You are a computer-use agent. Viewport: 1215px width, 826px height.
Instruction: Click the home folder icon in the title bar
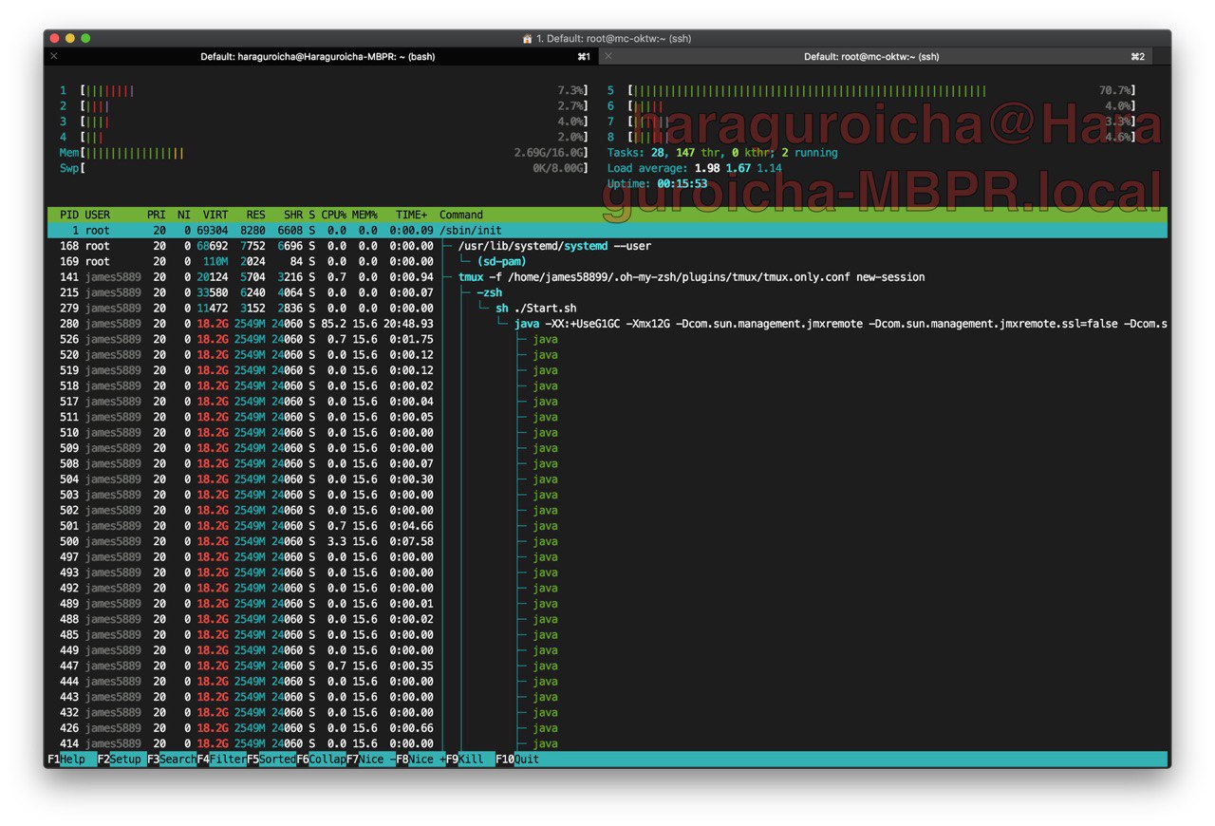pyautogui.click(x=528, y=39)
